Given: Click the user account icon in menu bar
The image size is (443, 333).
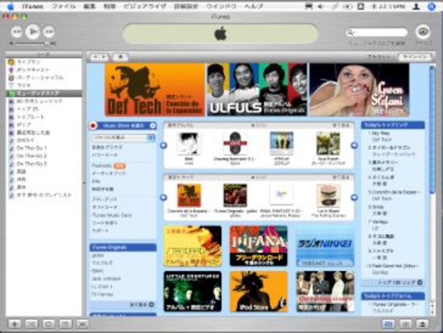Looking at the screenshot, I should pos(416,6).
